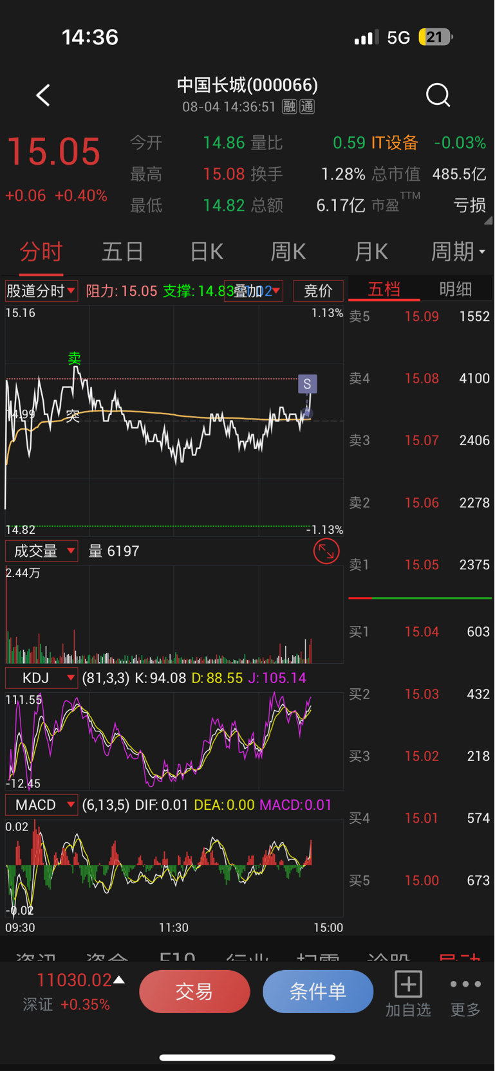The image size is (495, 1071).
Task: Open the 成交量 indicator dropdown
Action: 41,551
